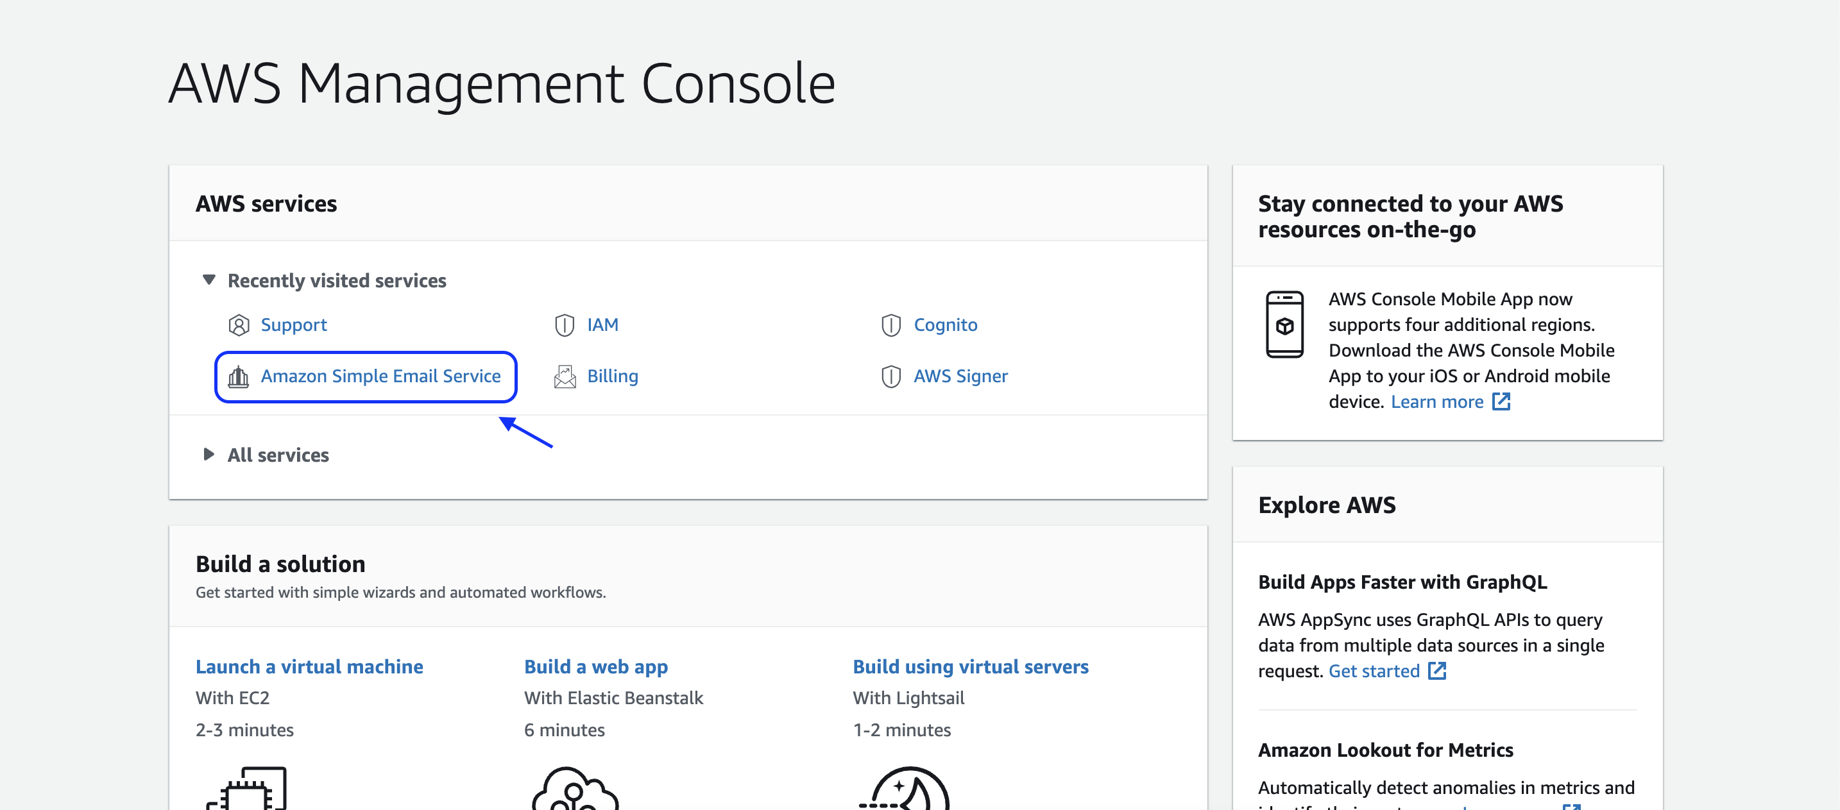Image resolution: width=1840 pixels, height=810 pixels.
Task: Expand the All services section
Action: [208, 454]
